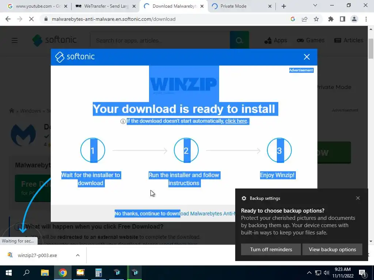Open Backup settings gear icon
Image resolution: width=374 pixels, height=280 pixels.
coord(244,198)
